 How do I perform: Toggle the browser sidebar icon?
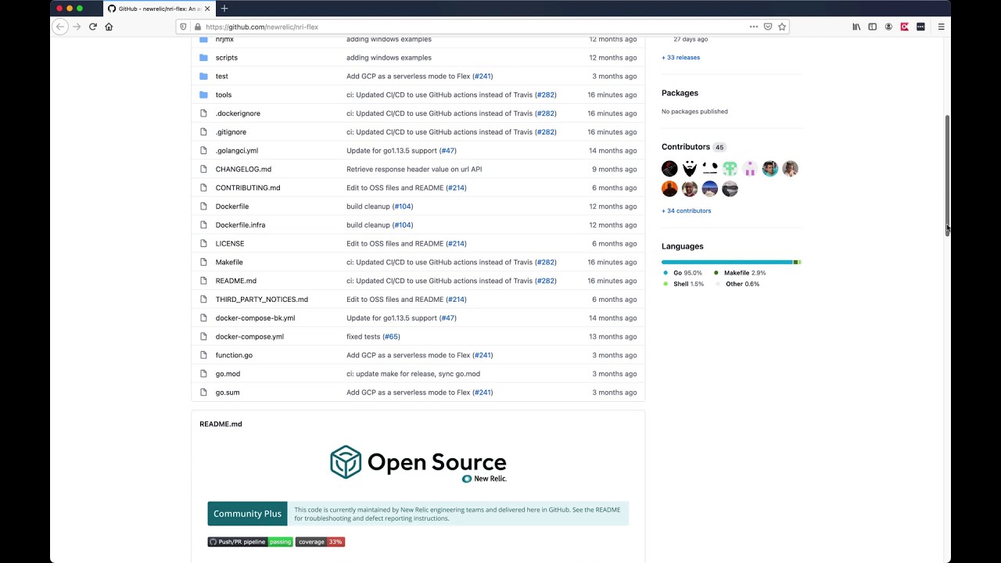(873, 27)
